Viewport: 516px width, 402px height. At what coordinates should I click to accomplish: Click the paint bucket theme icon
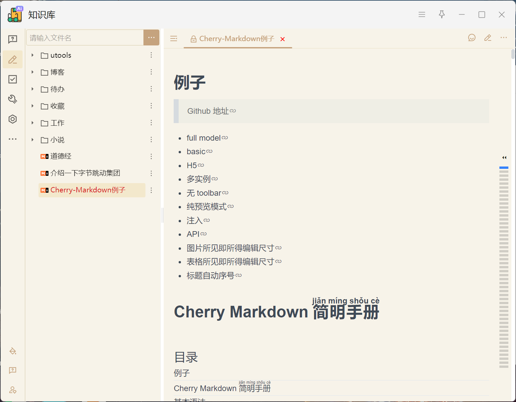point(13,351)
